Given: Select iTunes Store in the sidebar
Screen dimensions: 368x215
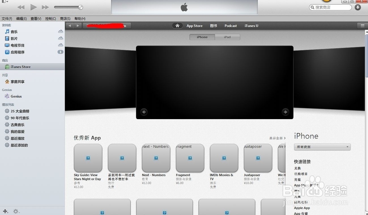Looking at the screenshot, I should point(32,67).
